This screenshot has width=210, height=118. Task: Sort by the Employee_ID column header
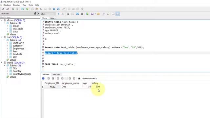[52, 83]
